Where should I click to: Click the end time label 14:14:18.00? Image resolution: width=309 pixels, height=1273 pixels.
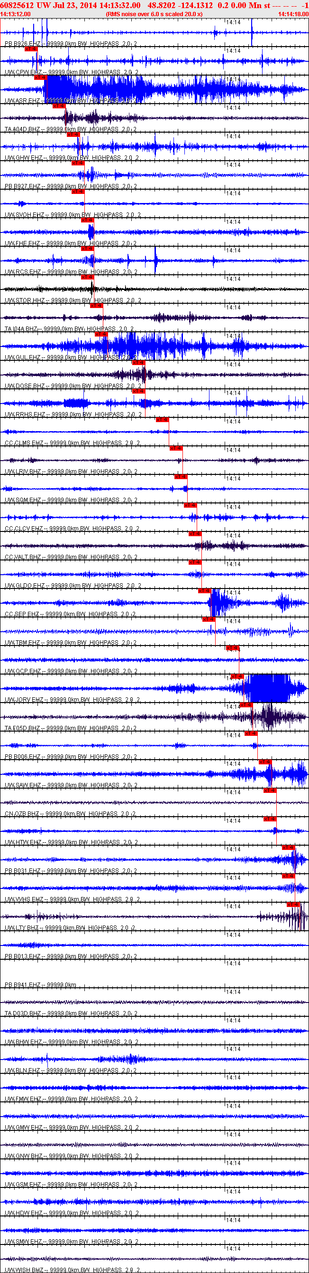293,14
